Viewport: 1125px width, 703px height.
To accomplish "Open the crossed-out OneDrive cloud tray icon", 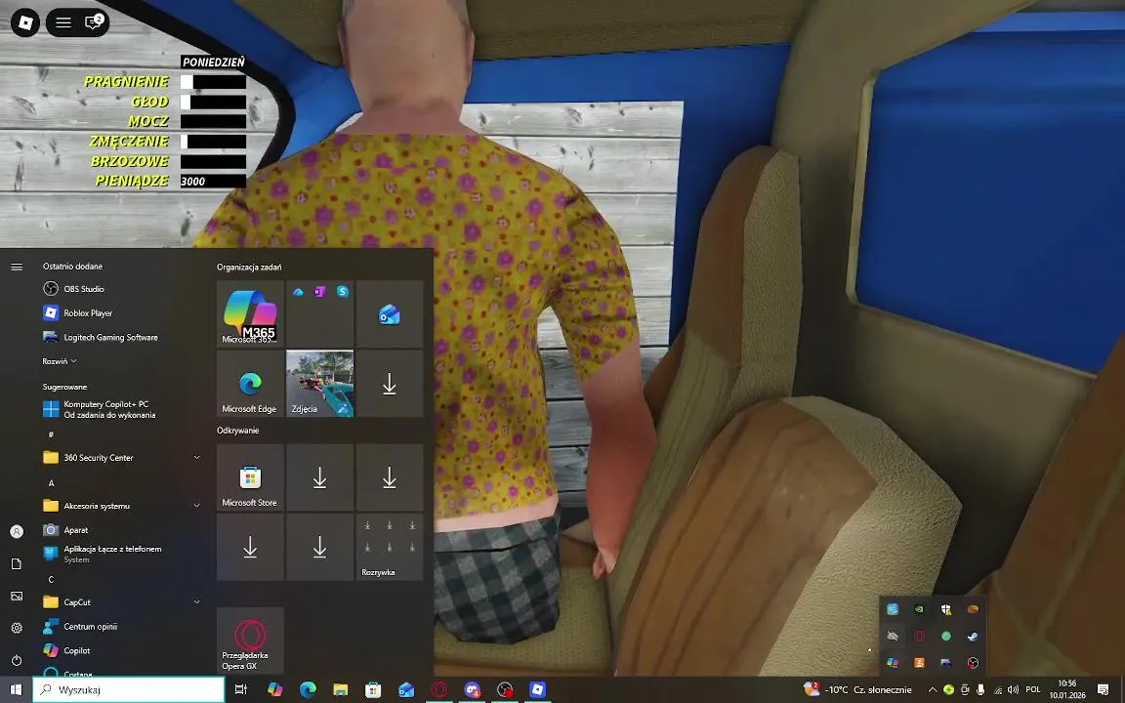I will pyautogui.click(x=893, y=637).
